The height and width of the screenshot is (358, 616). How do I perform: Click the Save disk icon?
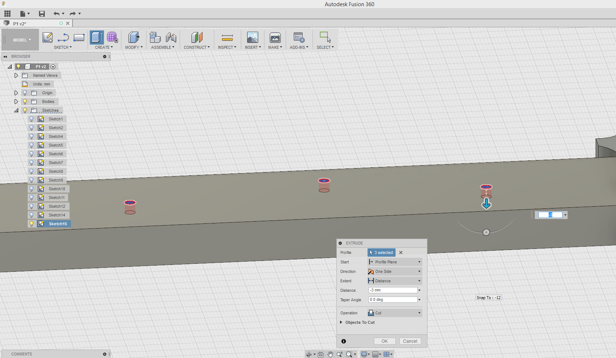click(x=42, y=14)
